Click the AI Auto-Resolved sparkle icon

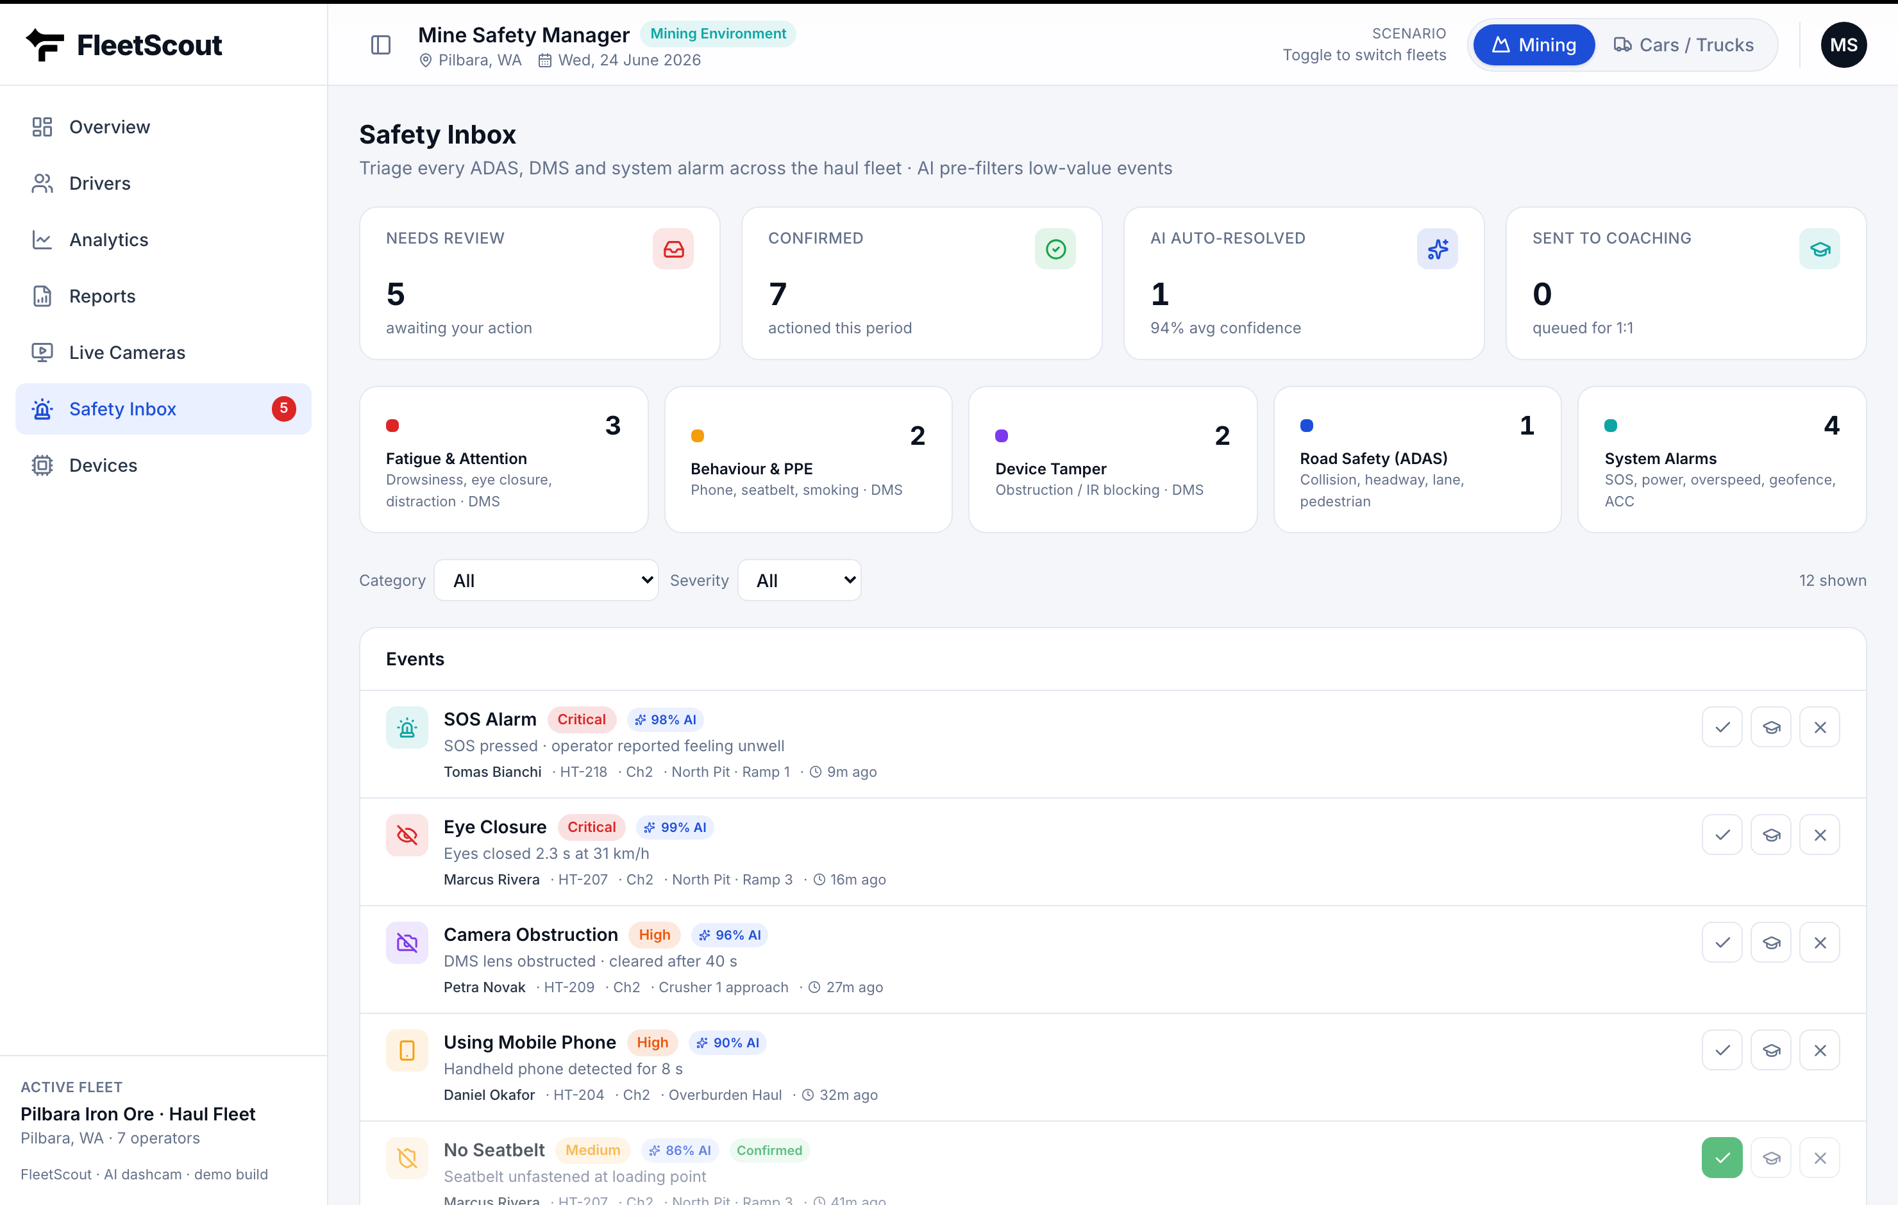click(1437, 249)
